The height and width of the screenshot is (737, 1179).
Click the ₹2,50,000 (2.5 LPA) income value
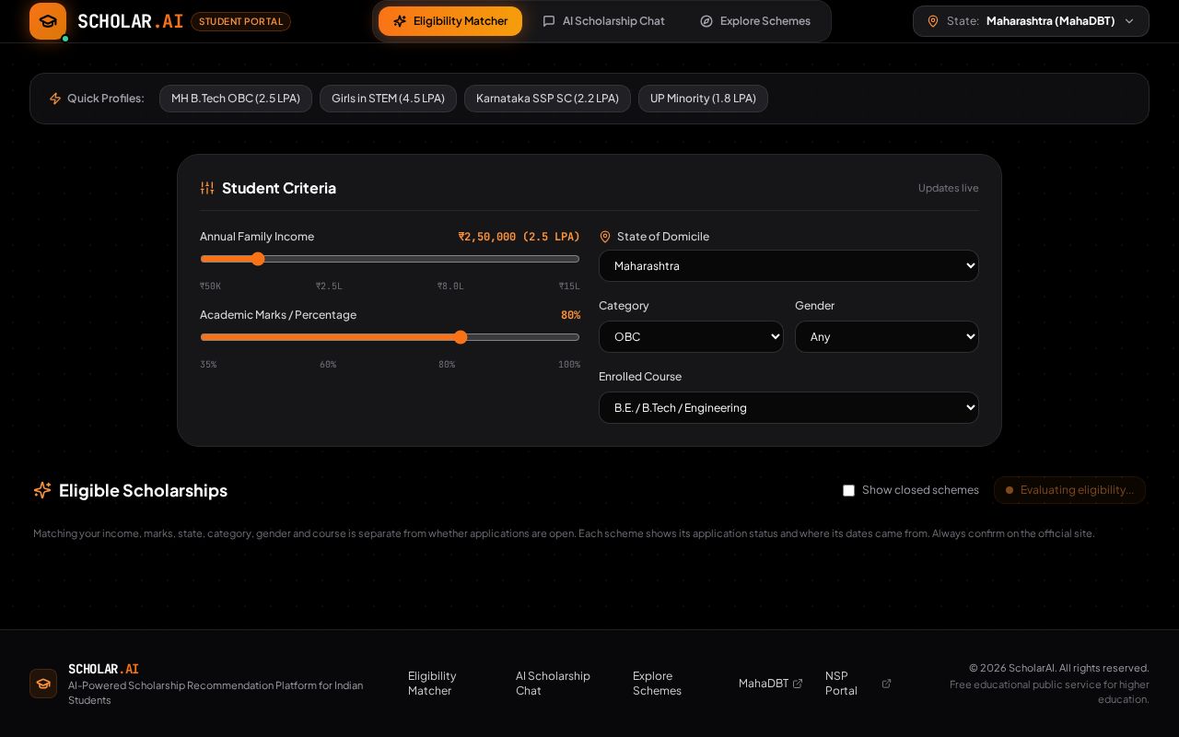(x=519, y=237)
